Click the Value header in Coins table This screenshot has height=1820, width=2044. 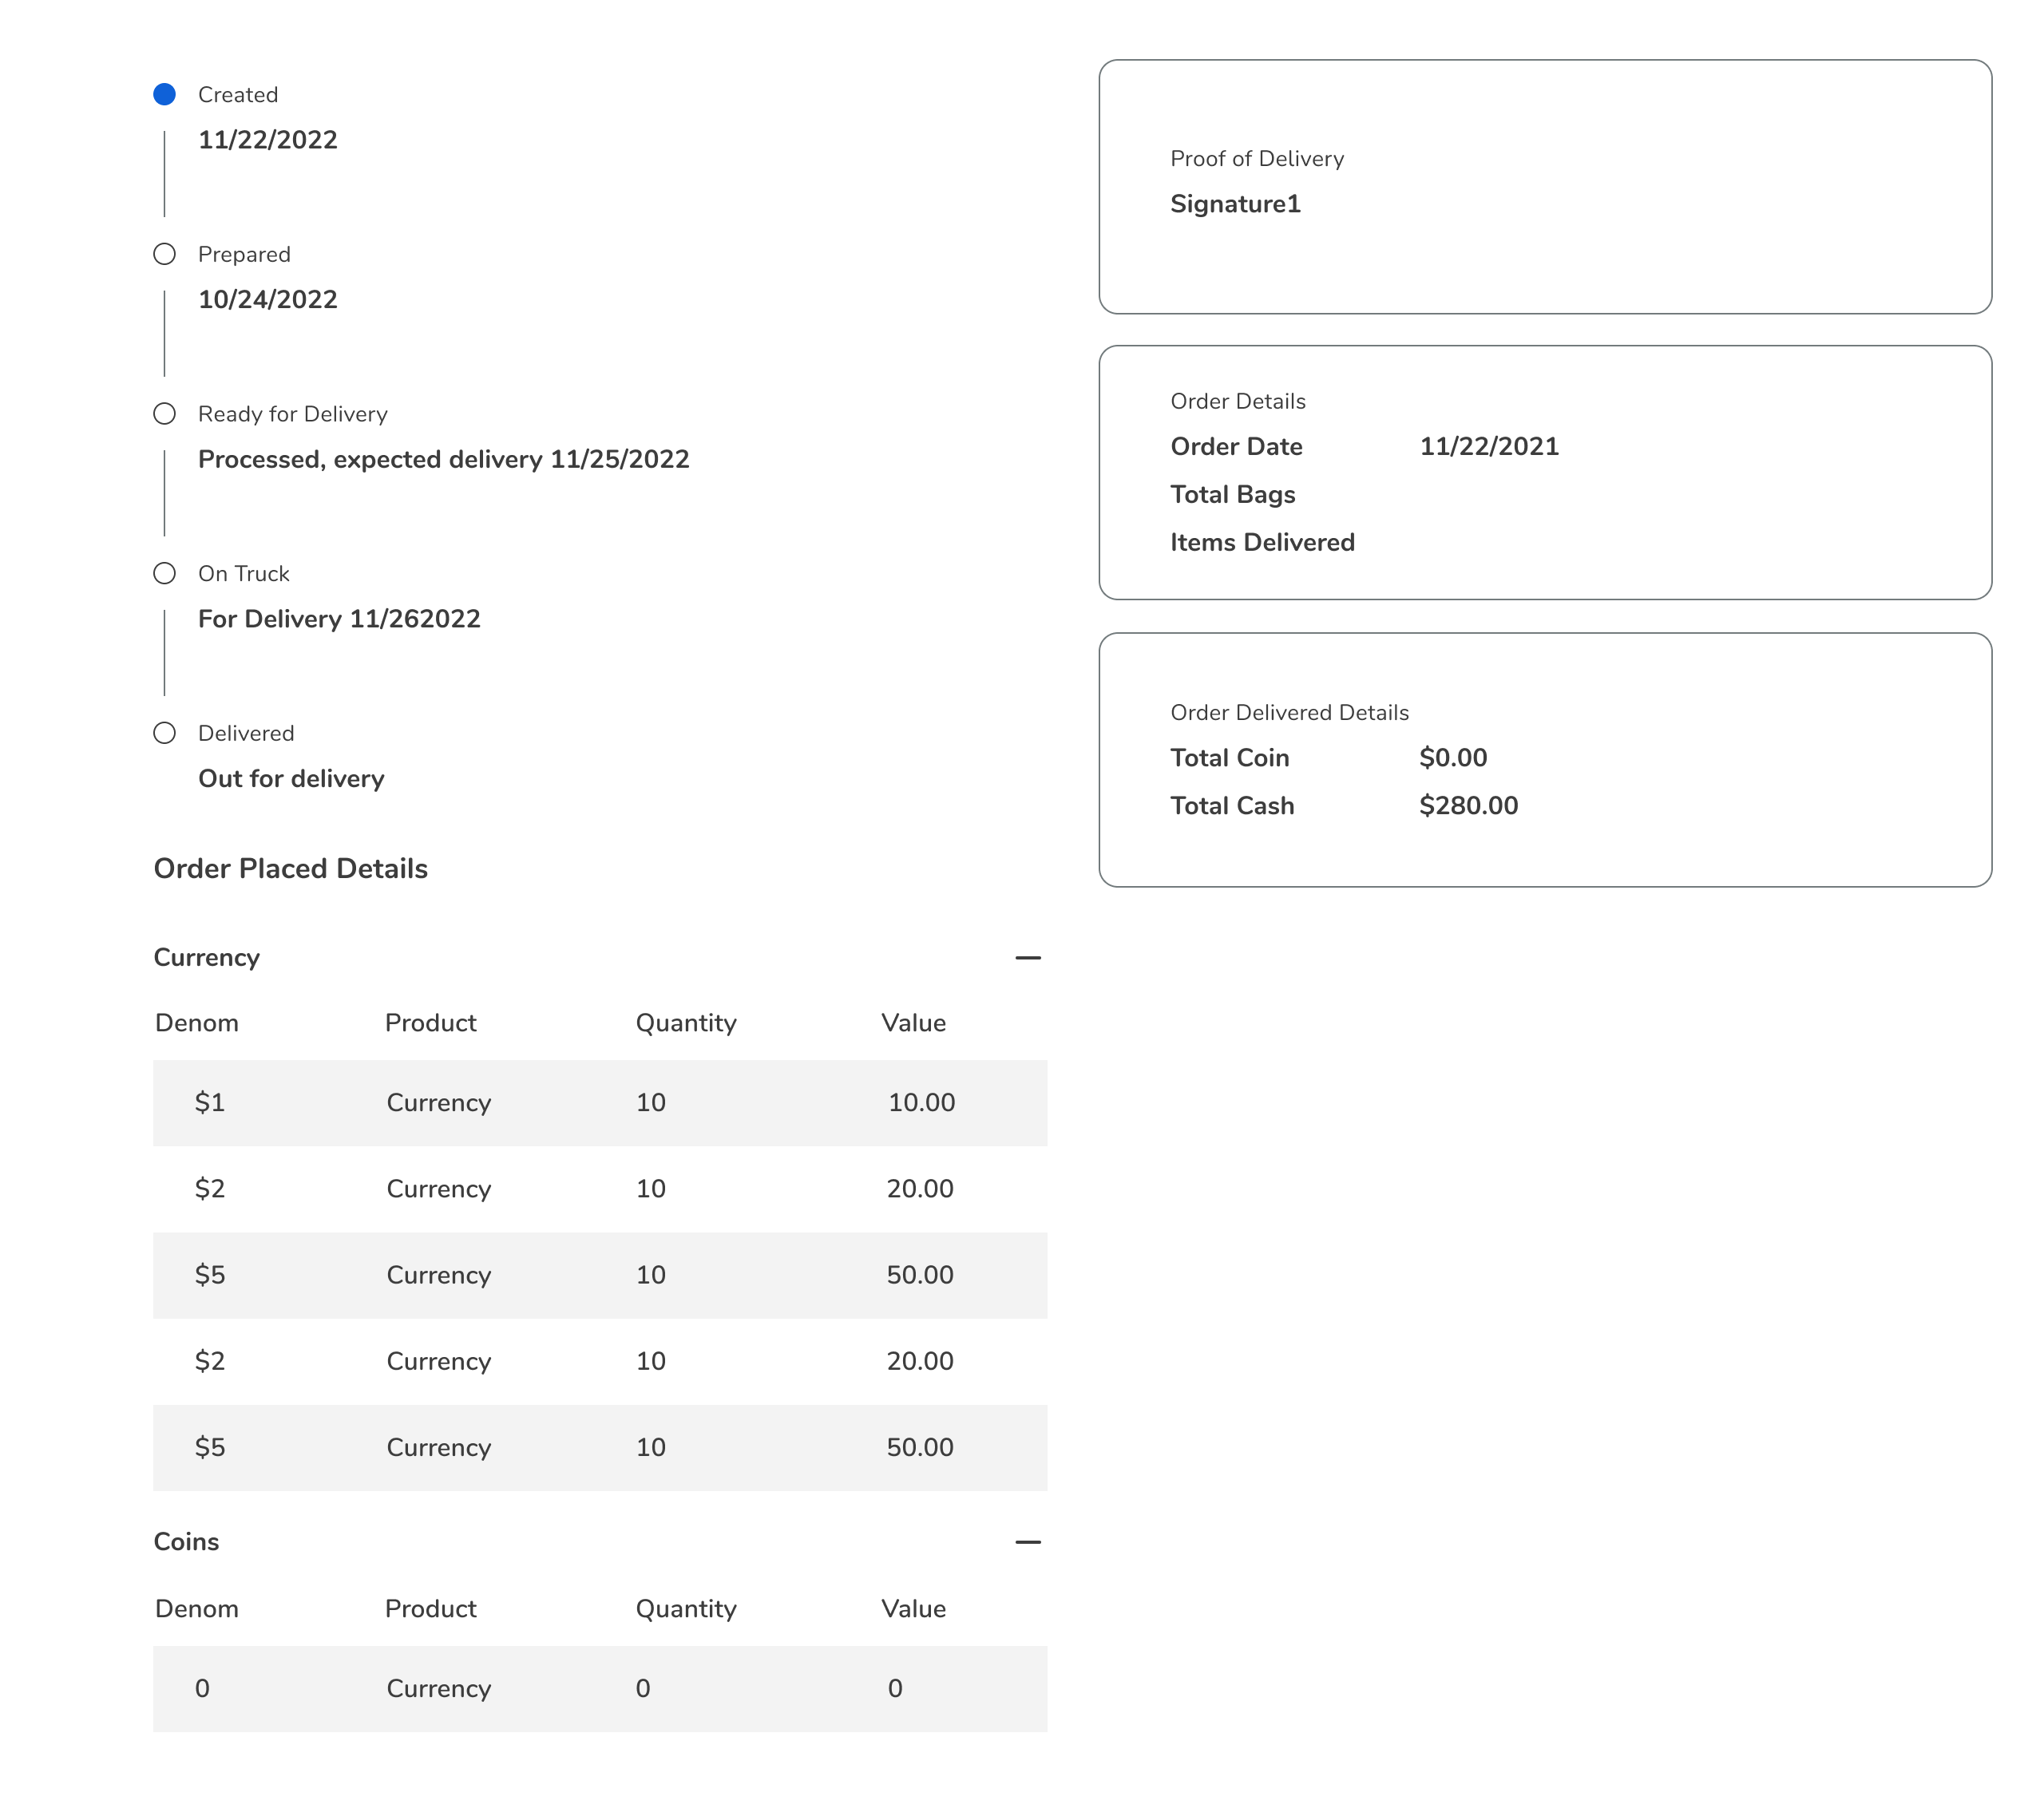coord(914,1609)
